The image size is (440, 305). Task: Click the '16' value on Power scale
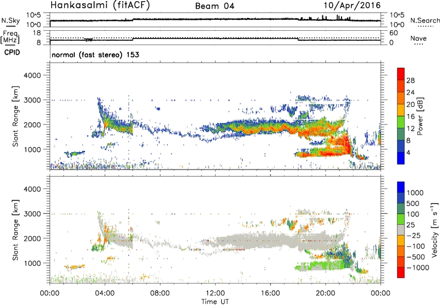pos(410,117)
